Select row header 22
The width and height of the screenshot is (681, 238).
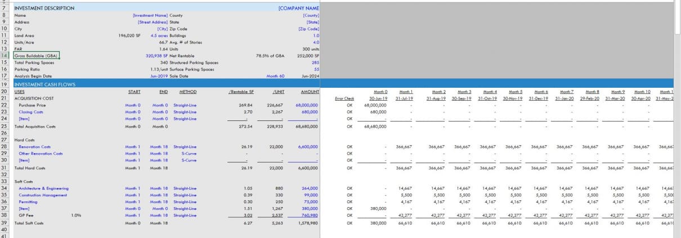[x=5, y=105]
